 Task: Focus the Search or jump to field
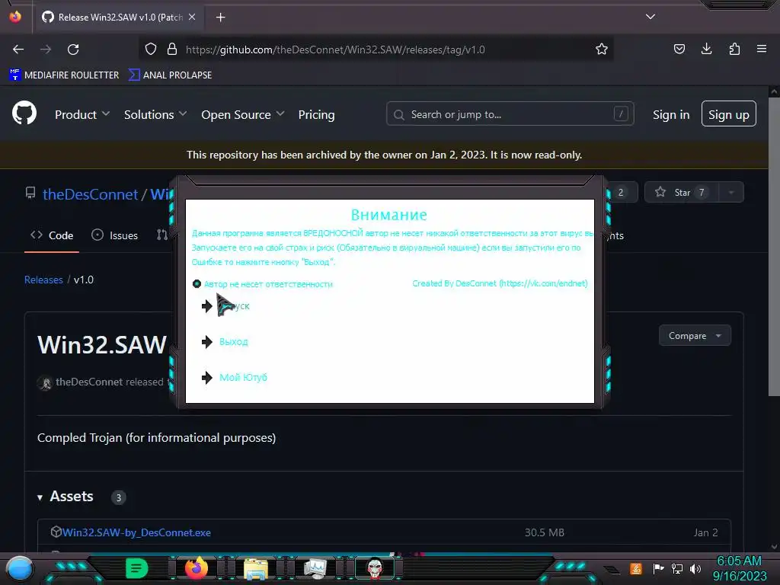click(510, 114)
